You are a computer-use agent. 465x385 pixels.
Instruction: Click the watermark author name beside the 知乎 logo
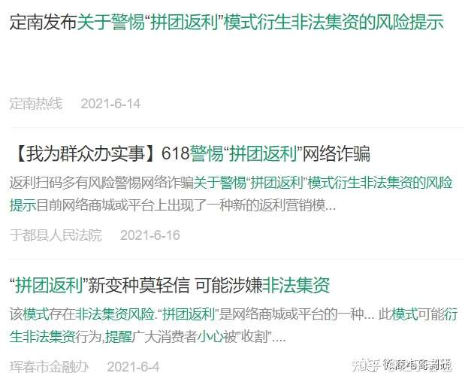tap(417, 365)
